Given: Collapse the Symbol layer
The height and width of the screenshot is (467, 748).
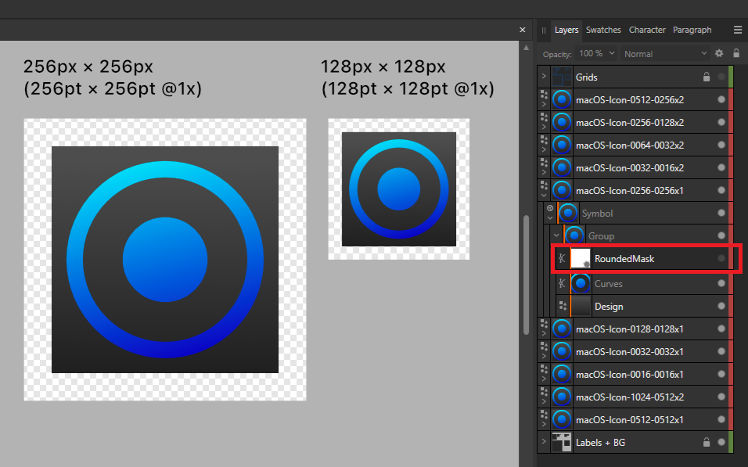Looking at the screenshot, I should 550,218.
